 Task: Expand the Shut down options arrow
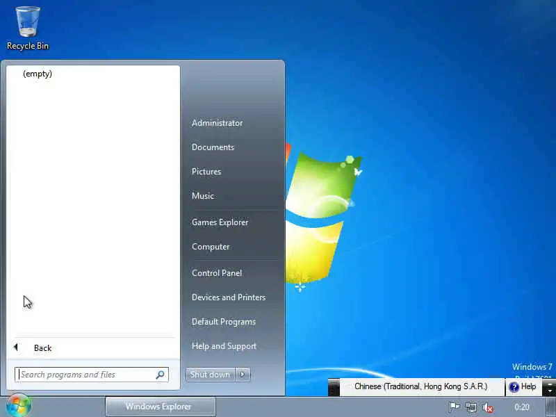[243, 375]
